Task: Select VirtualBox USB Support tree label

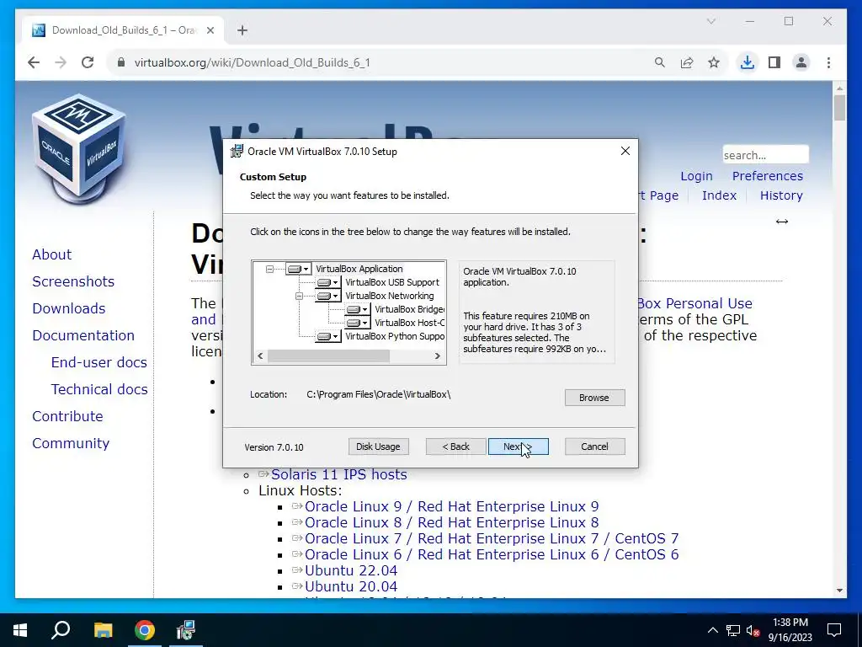Action: tap(392, 282)
